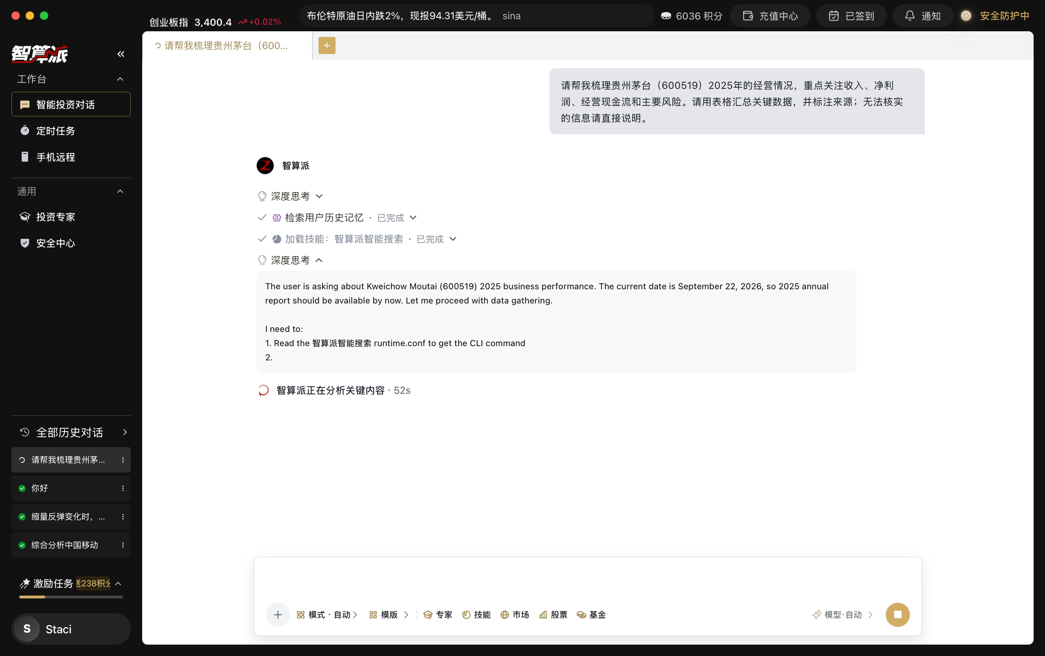Select 股票 in input toolbar
The width and height of the screenshot is (1045, 656).
tap(553, 615)
